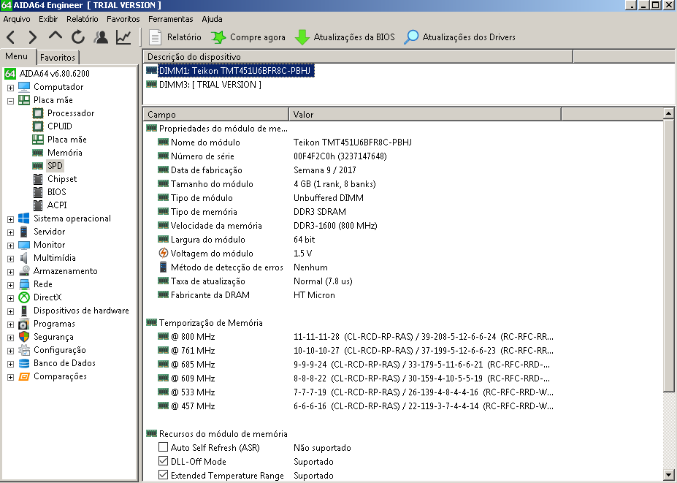Click the Banco de Dados database icon

coord(24,363)
